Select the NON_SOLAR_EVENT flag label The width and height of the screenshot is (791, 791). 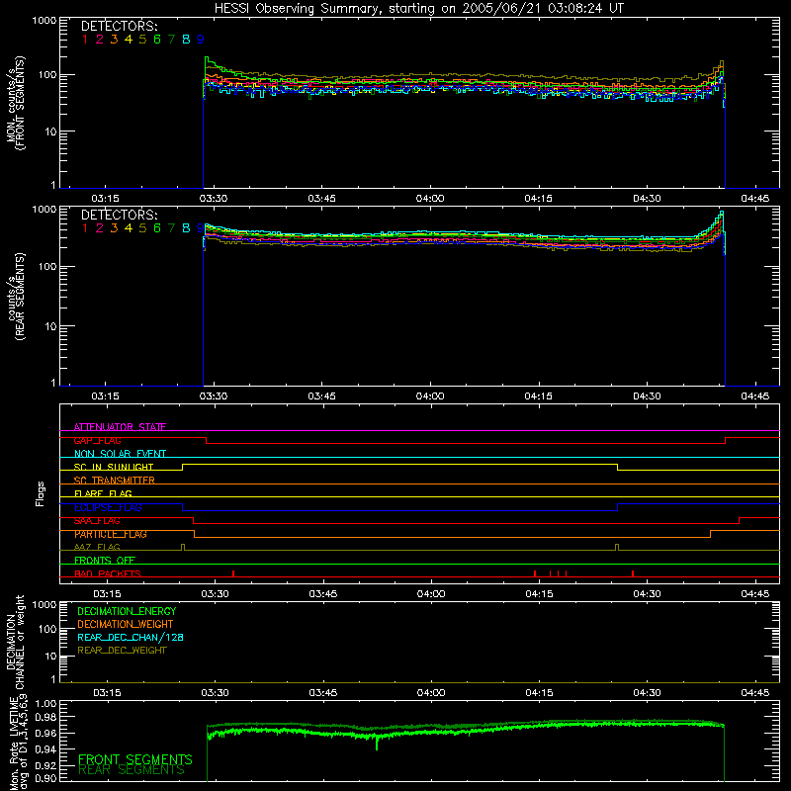pyautogui.click(x=120, y=454)
